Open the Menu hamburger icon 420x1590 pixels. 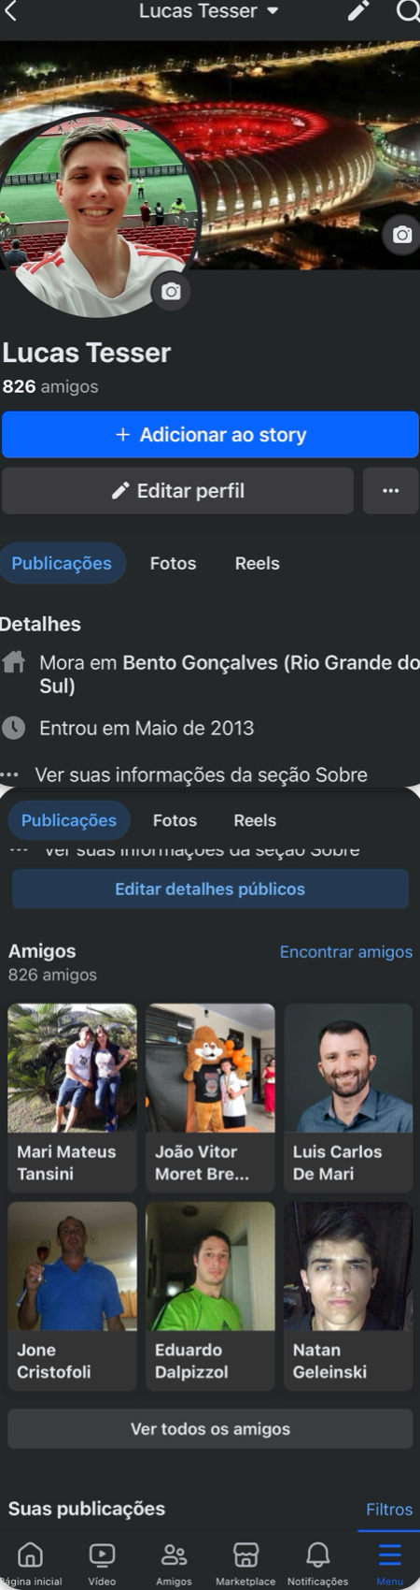(x=389, y=1562)
